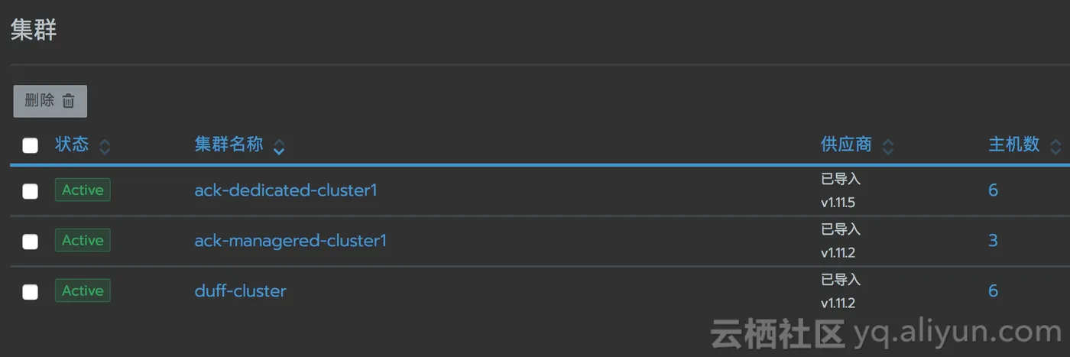Screen dimensions: 1070x357
Task: Click host count 3 for ack-managered-cluster1
Action: (993, 241)
